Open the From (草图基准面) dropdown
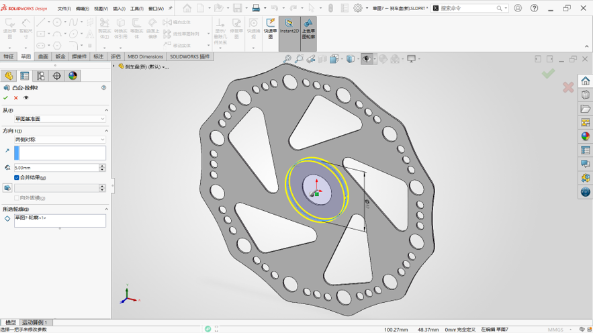 60,119
